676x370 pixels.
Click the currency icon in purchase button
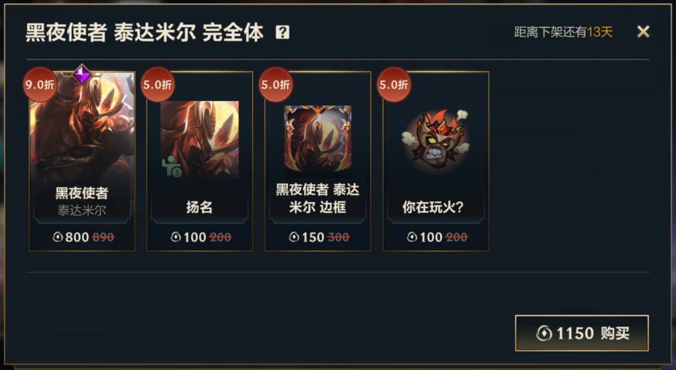(x=544, y=333)
